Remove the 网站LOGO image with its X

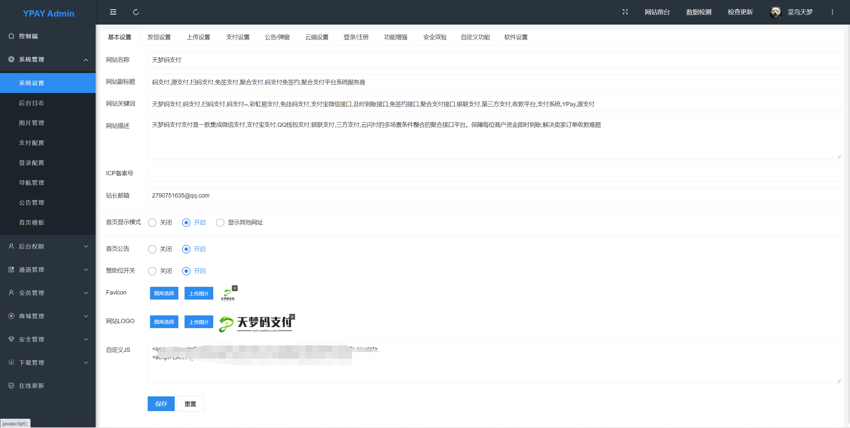click(x=292, y=317)
